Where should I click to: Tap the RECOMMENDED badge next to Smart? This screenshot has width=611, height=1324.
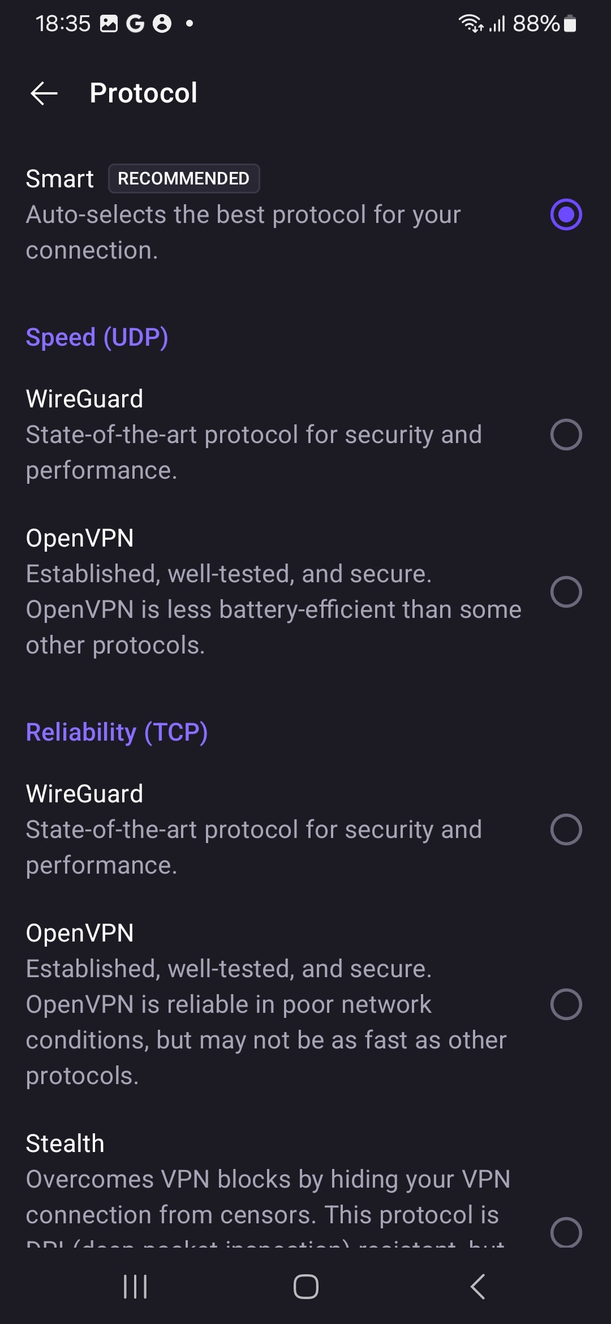(x=183, y=179)
